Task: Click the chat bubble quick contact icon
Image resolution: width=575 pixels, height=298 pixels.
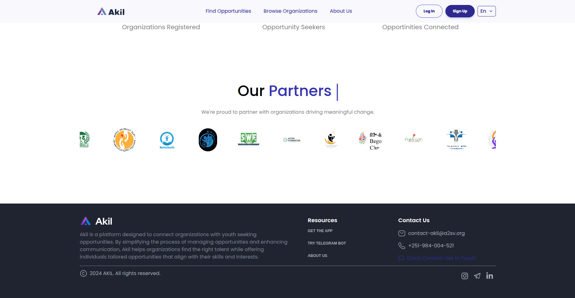Action: point(401,258)
